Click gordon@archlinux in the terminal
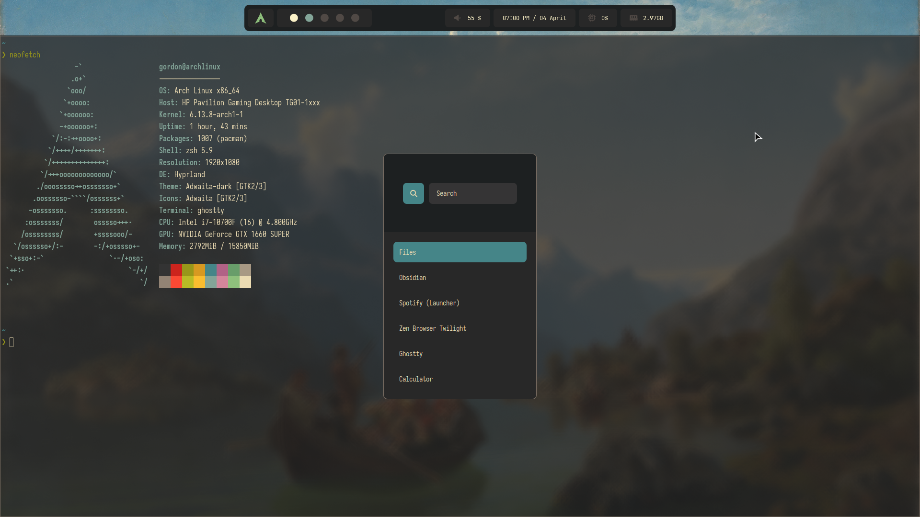Viewport: 920px width, 517px height. pyautogui.click(x=190, y=67)
